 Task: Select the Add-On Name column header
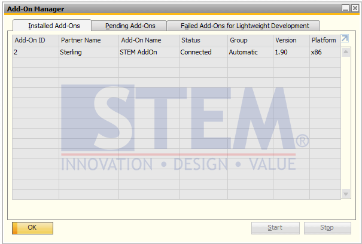click(x=149, y=41)
